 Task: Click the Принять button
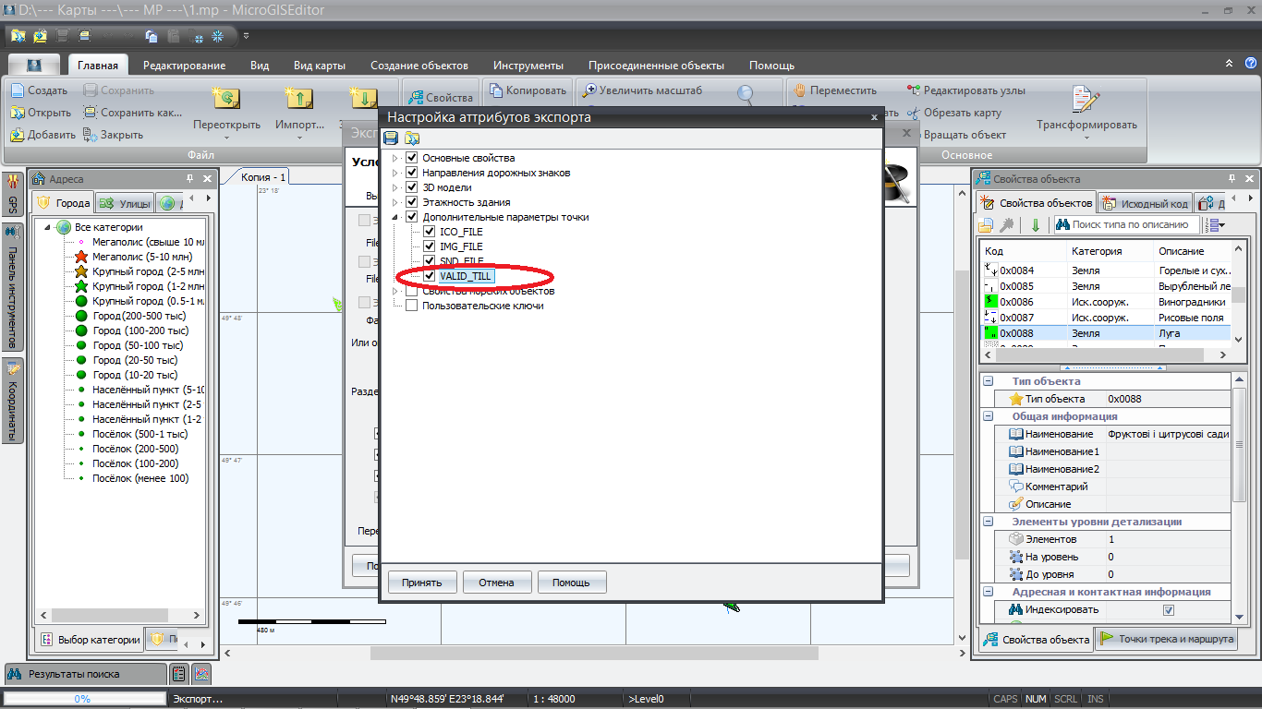(421, 583)
